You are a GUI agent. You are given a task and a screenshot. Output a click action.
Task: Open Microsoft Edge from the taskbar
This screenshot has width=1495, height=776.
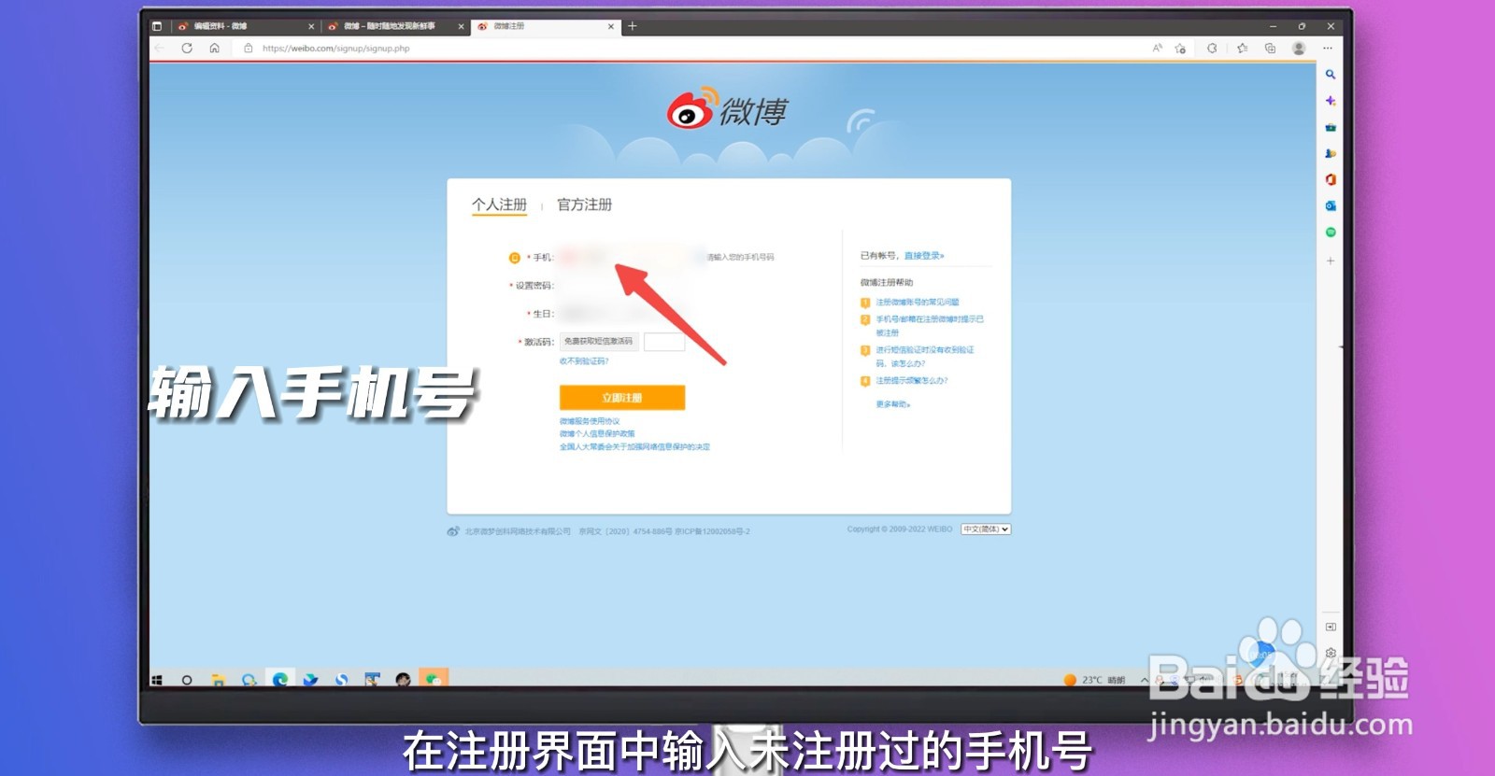[x=279, y=680]
